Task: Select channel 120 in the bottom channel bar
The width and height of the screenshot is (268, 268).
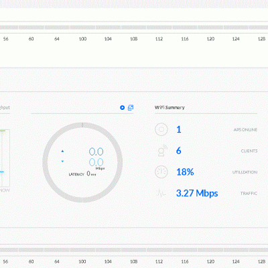Action: click(x=210, y=261)
